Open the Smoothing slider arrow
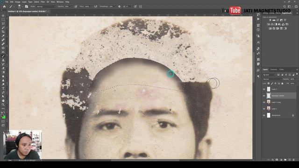The width and height of the screenshot is (299, 168). click(x=115, y=7)
